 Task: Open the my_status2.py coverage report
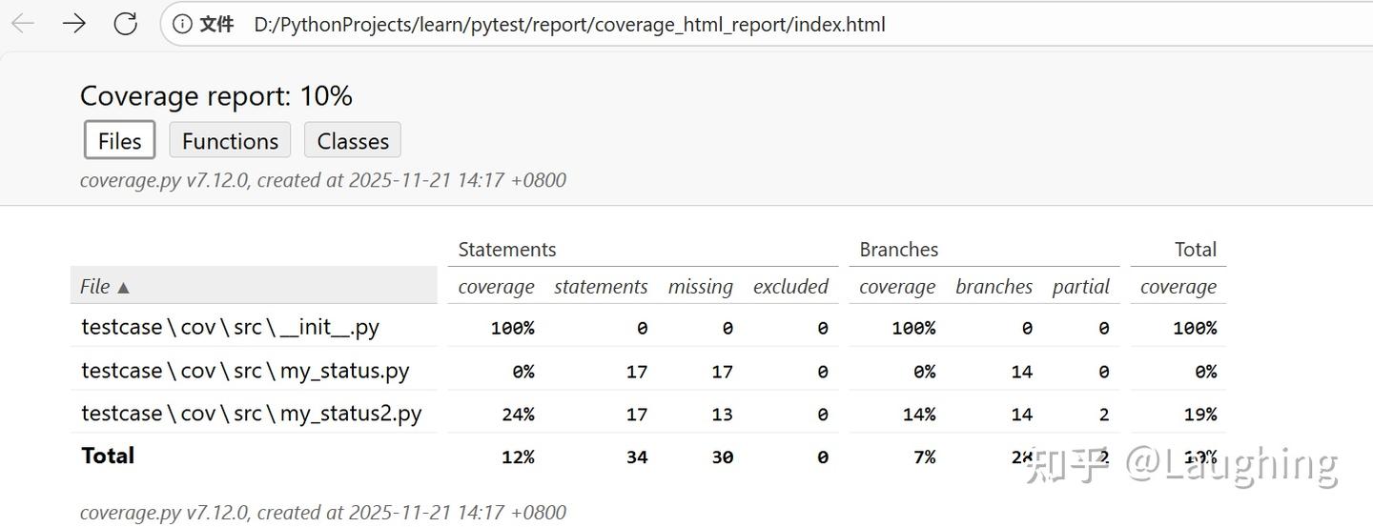pyautogui.click(x=251, y=414)
